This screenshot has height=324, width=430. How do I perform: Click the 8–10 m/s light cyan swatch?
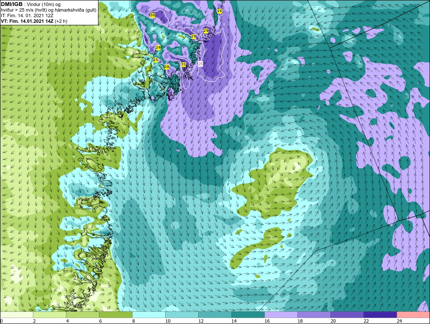click(x=149, y=315)
